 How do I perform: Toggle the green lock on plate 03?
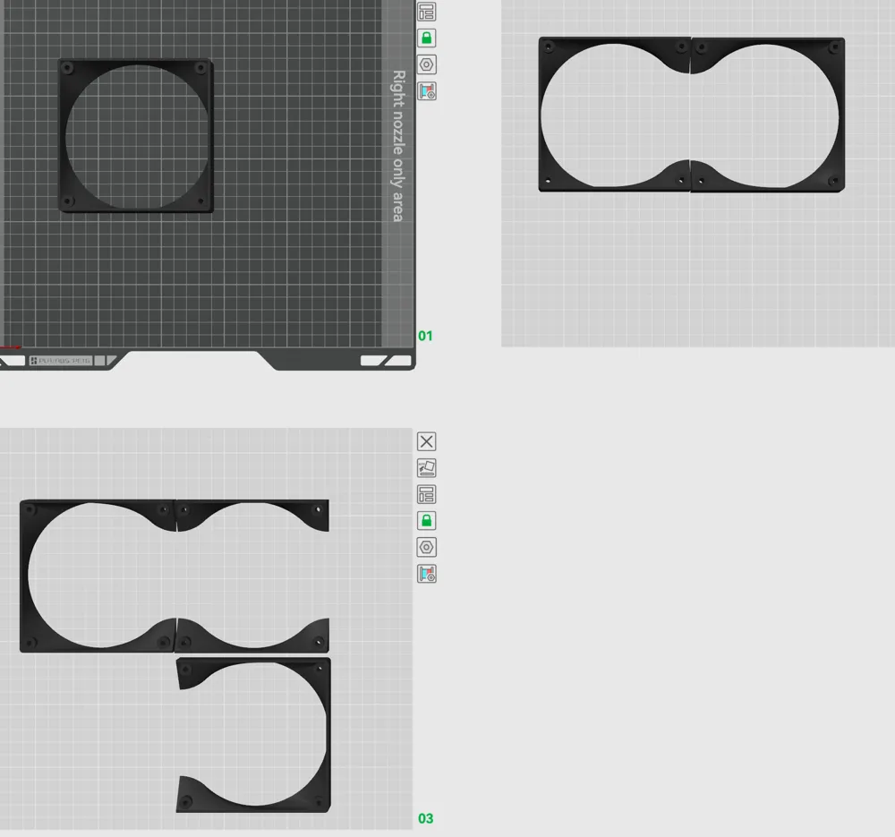point(427,520)
